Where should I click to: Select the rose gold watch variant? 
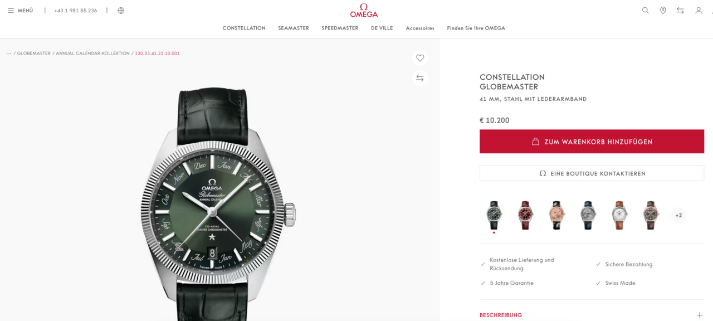tap(556, 215)
